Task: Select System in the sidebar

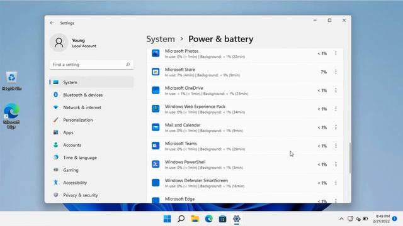Action: pos(91,82)
